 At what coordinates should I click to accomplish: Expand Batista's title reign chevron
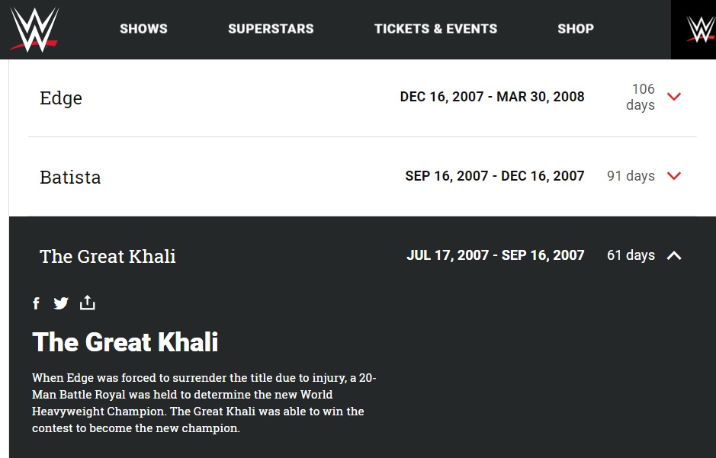[674, 176]
